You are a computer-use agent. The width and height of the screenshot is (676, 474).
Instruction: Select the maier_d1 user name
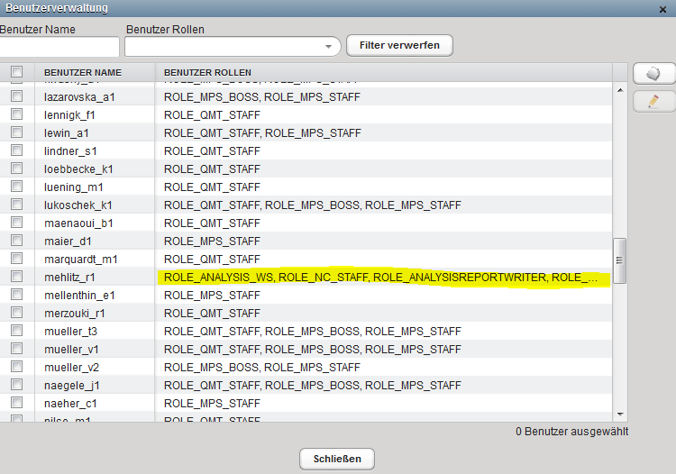click(x=69, y=242)
